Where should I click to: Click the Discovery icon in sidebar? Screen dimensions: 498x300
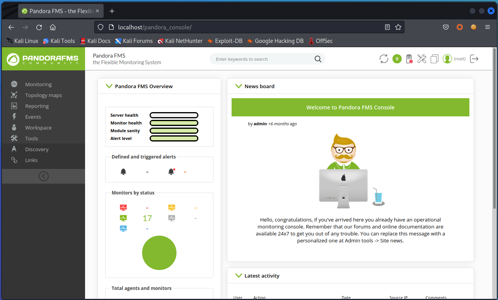pos(14,149)
